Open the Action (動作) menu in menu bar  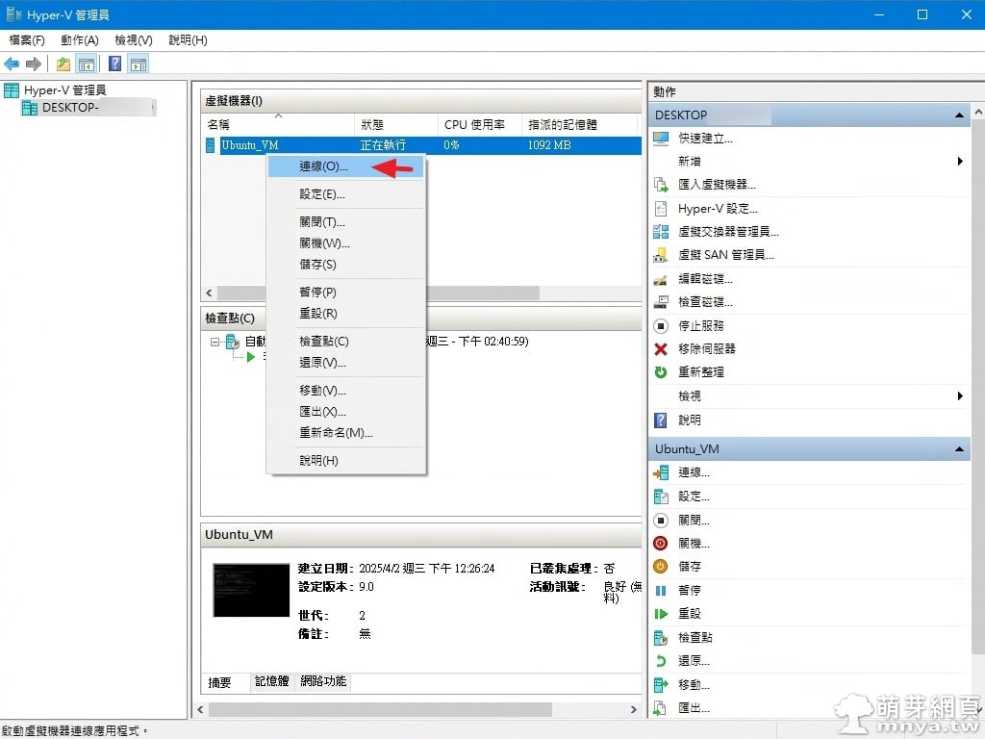click(x=79, y=40)
